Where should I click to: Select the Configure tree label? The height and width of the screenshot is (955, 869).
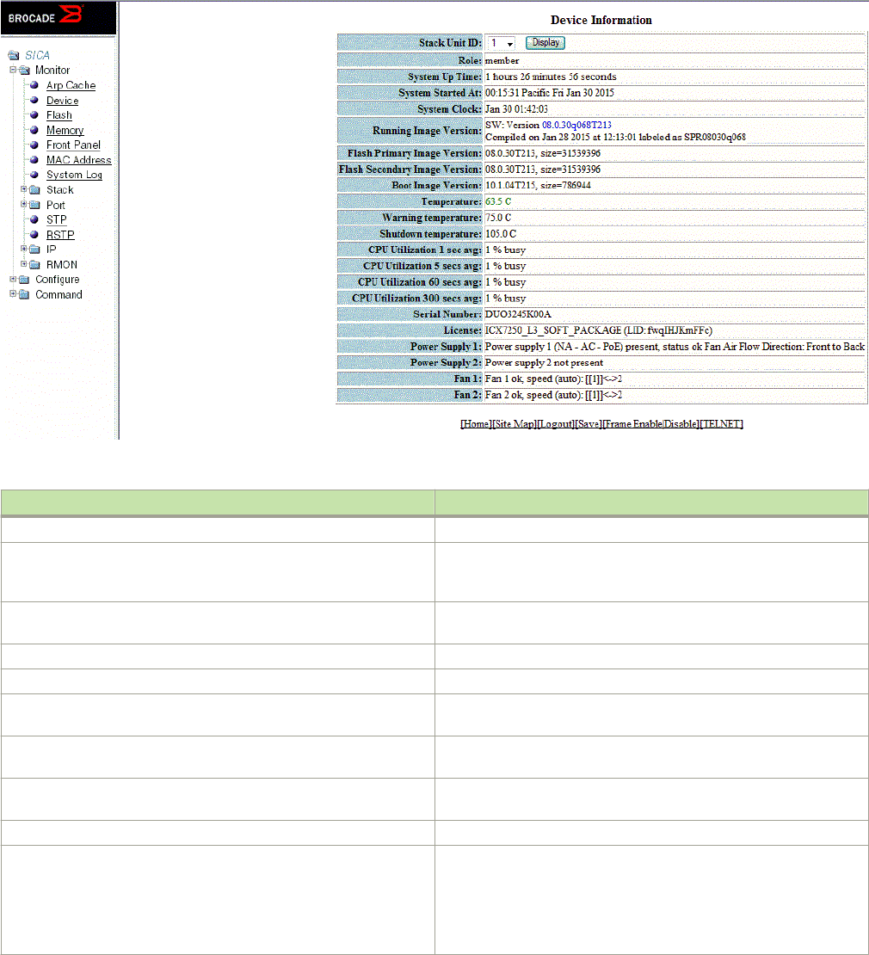coord(58,280)
